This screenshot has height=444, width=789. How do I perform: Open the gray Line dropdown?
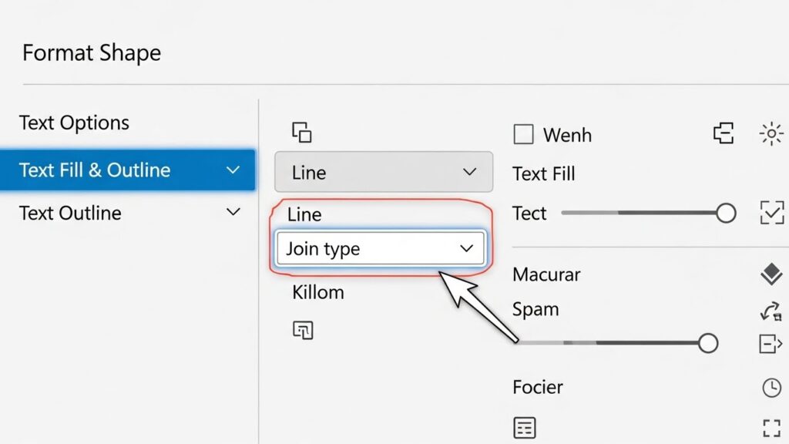tap(384, 172)
